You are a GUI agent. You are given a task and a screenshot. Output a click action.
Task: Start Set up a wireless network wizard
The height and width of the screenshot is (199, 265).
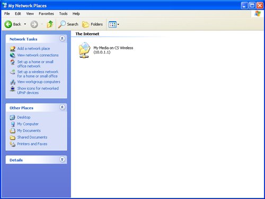tap(38, 74)
